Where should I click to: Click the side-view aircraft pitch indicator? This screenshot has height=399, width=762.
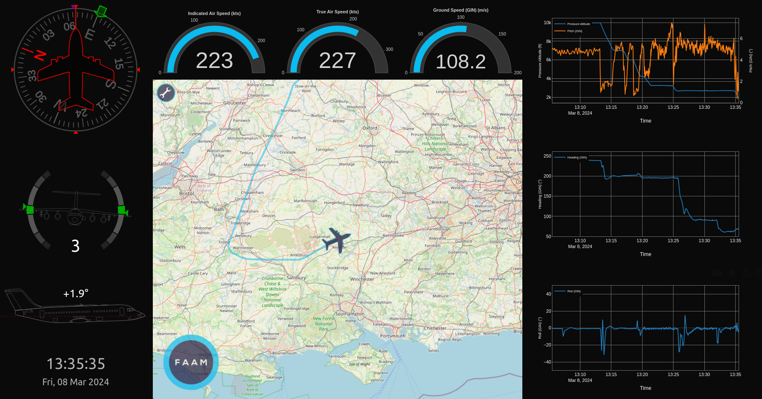(x=75, y=311)
